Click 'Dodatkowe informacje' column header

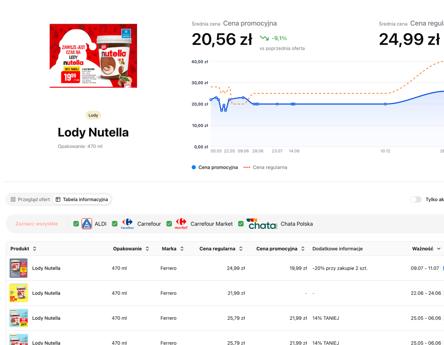click(338, 249)
